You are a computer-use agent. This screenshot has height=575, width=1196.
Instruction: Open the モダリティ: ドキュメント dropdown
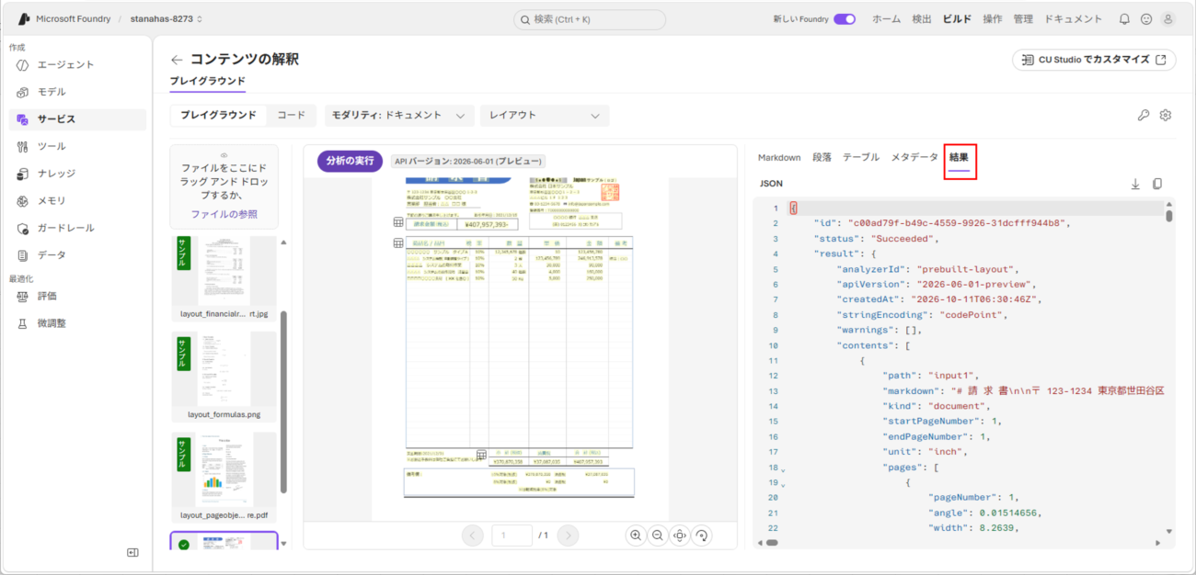tap(399, 116)
